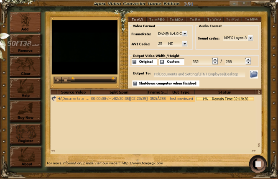Click the end split marker on seek bar

click(x=113, y=78)
